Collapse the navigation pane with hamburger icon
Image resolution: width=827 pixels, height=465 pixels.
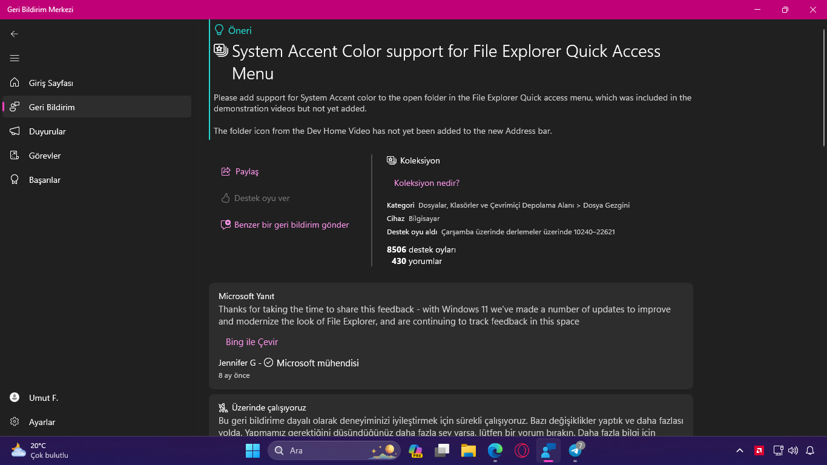click(x=15, y=58)
